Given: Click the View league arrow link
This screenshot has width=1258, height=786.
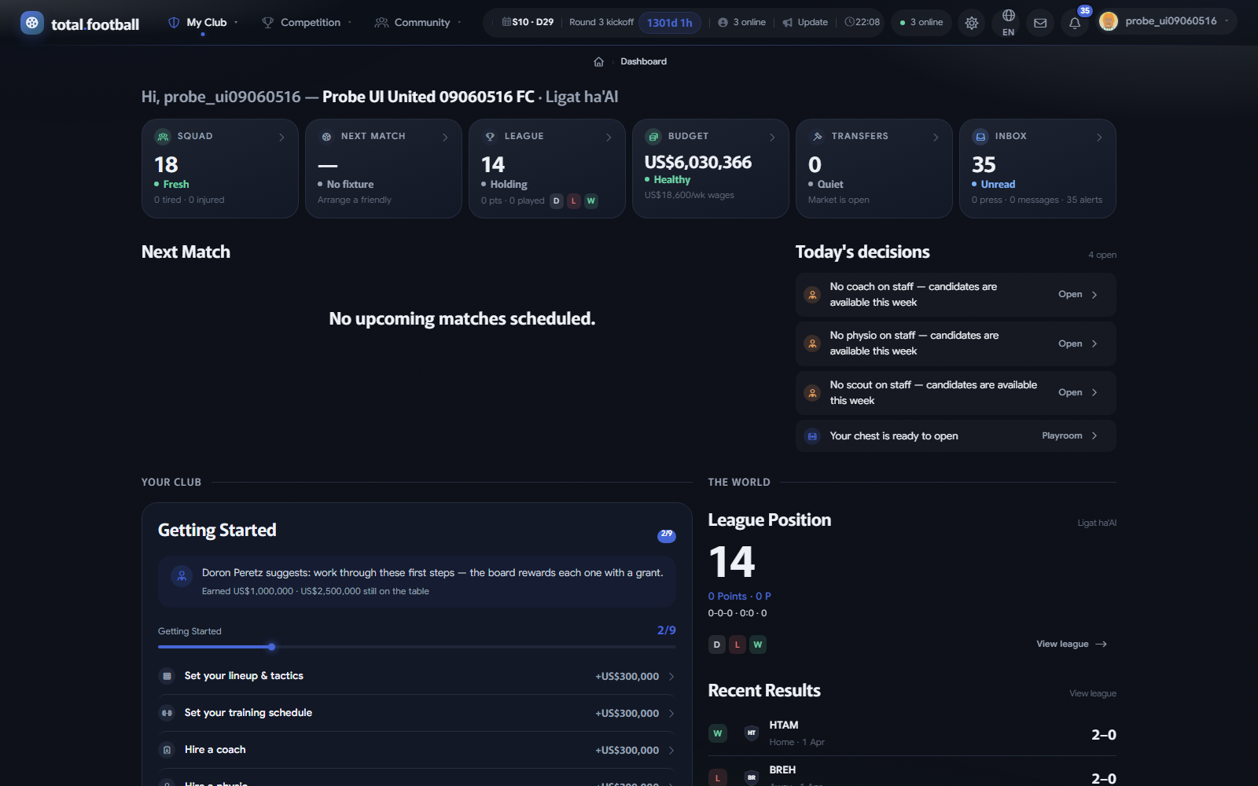Looking at the screenshot, I should (x=1072, y=644).
